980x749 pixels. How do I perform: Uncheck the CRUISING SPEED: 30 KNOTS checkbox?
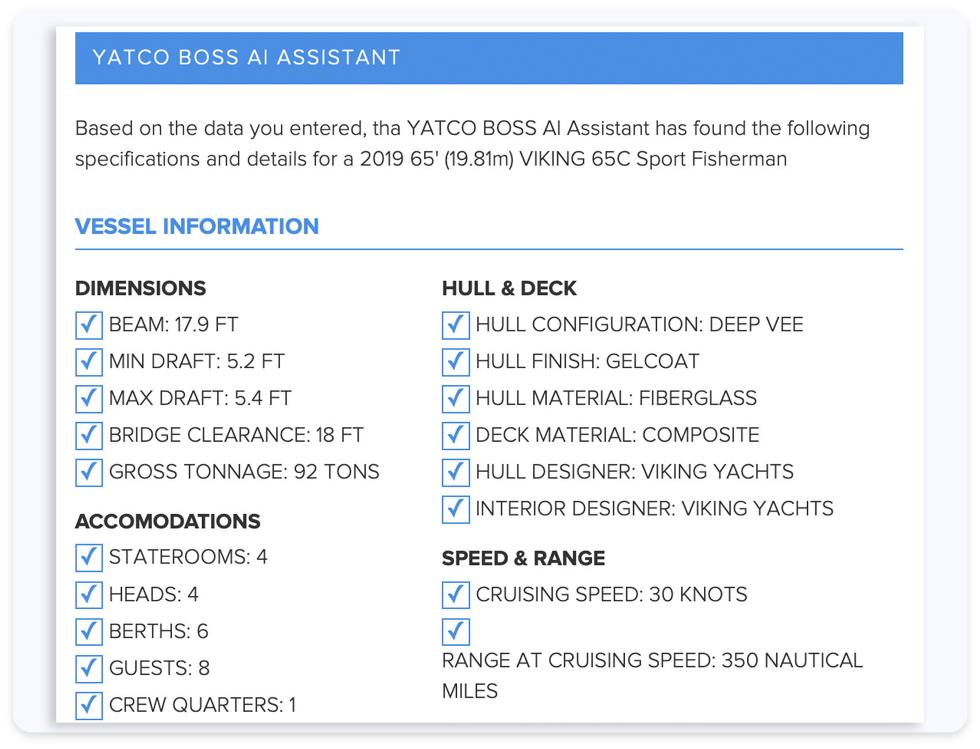point(456,594)
